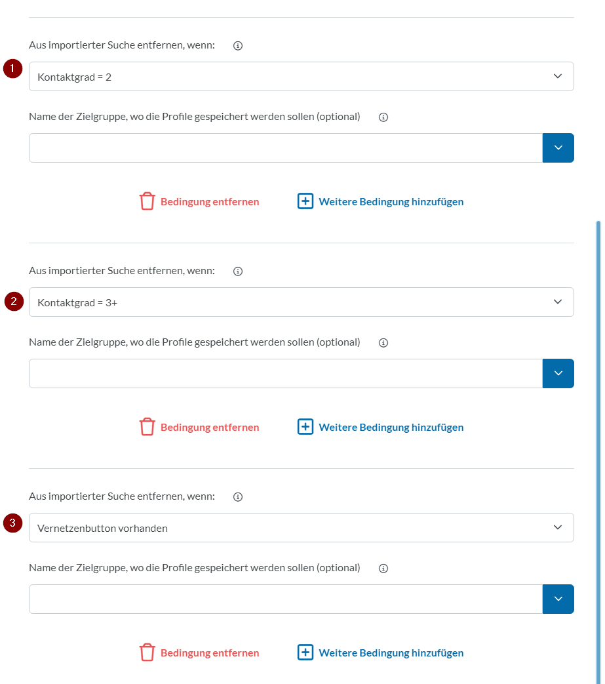Expand blue Zielgruppe chevron under Vernetzenbutton vorhanden
The image size is (605, 684).
[558, 599]
